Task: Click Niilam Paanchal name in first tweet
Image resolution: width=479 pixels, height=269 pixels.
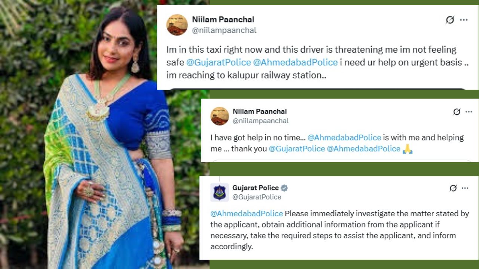Action: (223, 19)
